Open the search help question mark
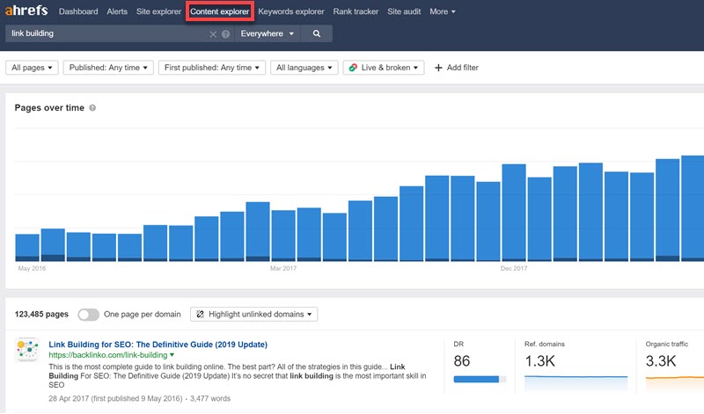 tap(225, 34)
